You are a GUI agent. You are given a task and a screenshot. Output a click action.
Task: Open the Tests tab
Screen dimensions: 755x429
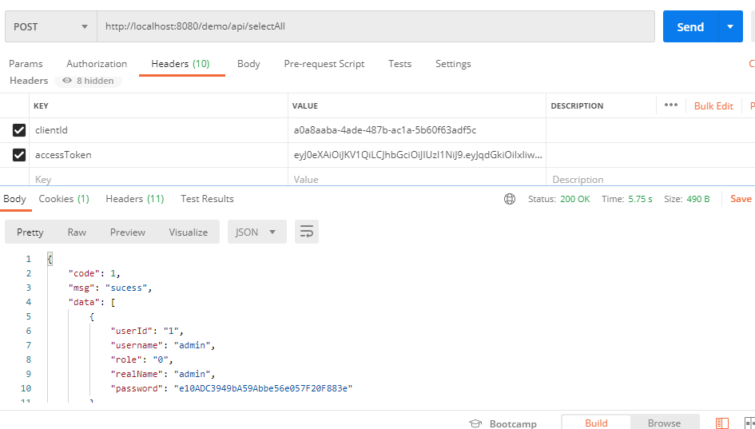coord(399,64)
